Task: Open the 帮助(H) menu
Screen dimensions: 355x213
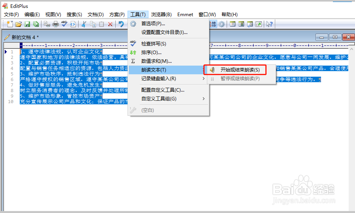Action: coord(229,15)
